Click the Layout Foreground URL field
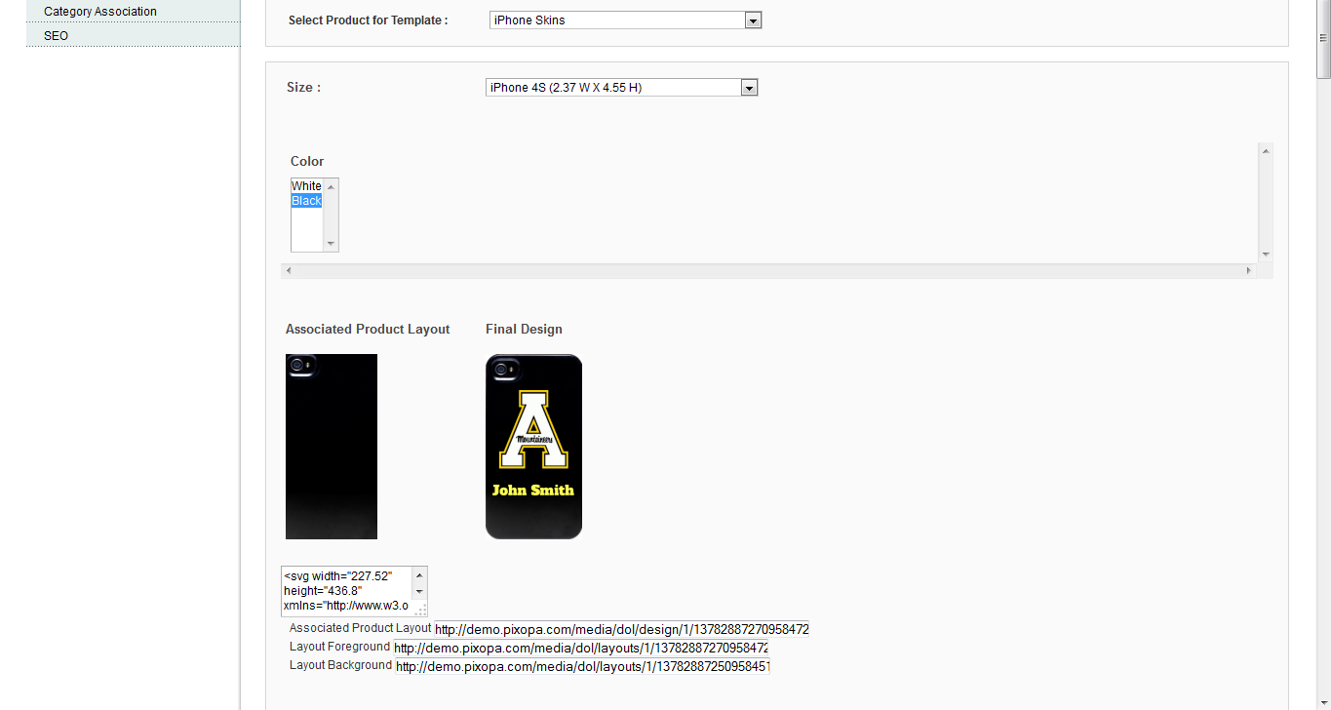This screenshot has width=1331, height=710. 580,648
